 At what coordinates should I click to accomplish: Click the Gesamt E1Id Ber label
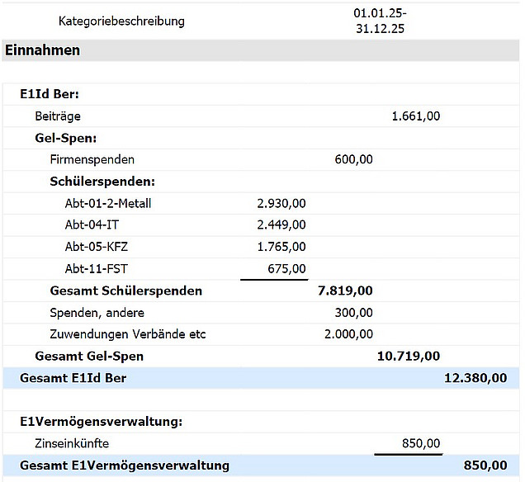(73, 378)
